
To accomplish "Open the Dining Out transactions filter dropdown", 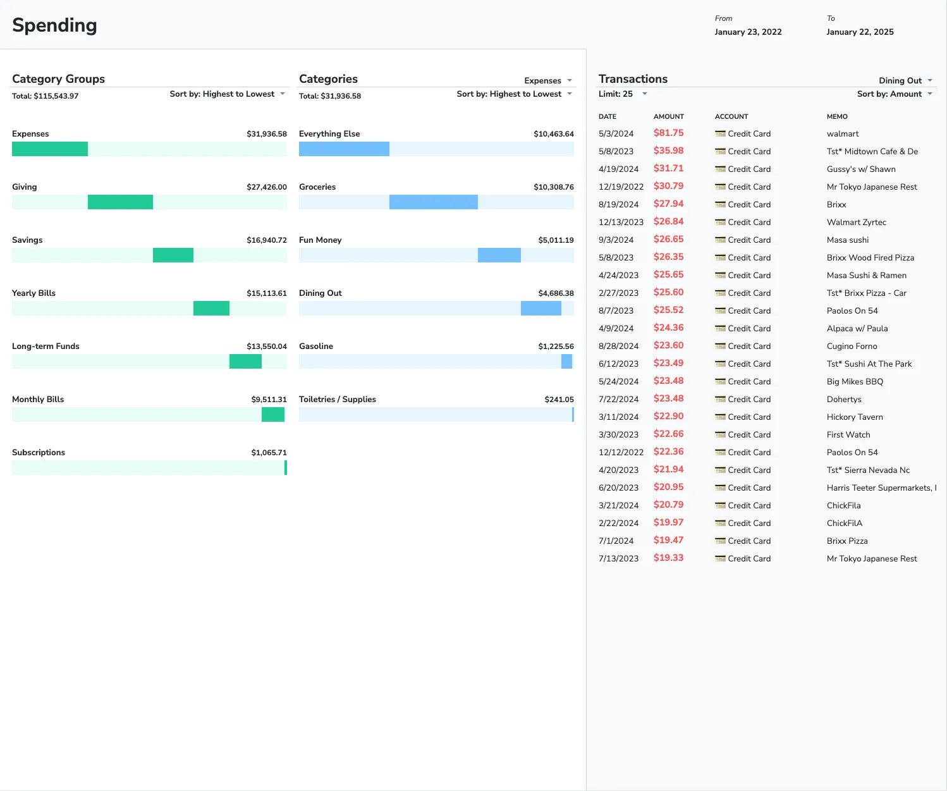I will click(x=905, y=80).
